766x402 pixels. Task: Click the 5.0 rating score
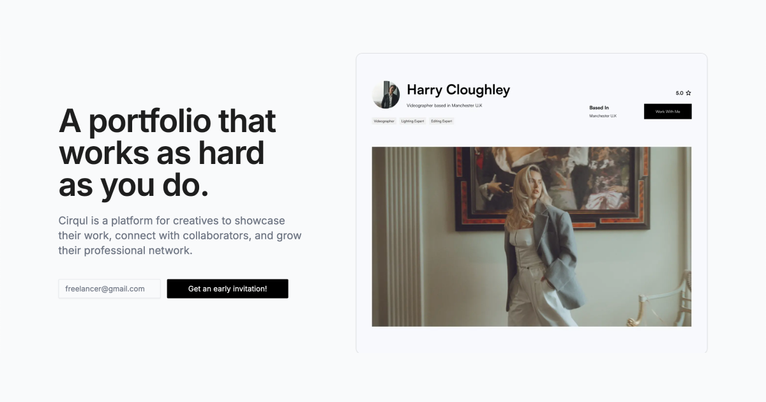tap(679, 93)
